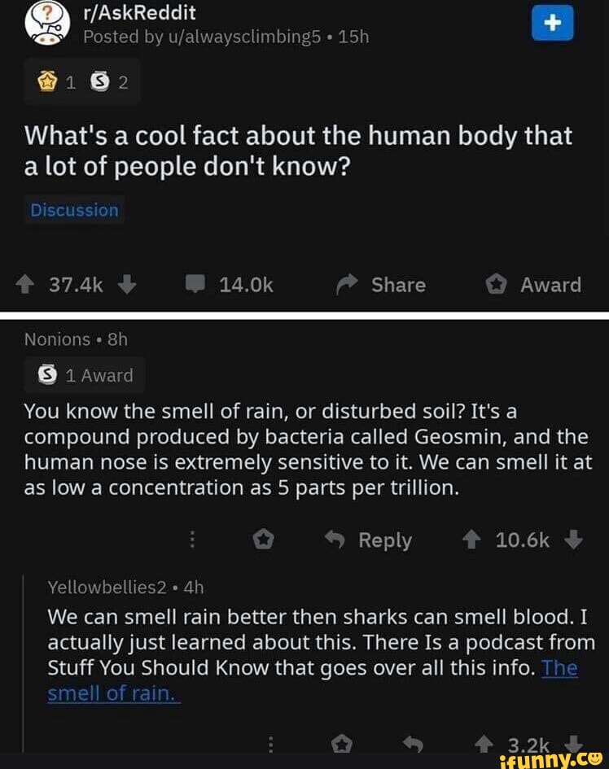Join the subreddit with the blue plus button
609x769 pixels.
pyautogui.click(x=553, y=23)
